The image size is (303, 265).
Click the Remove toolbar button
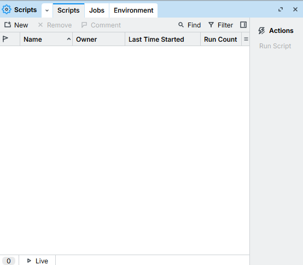click(55, 25)
